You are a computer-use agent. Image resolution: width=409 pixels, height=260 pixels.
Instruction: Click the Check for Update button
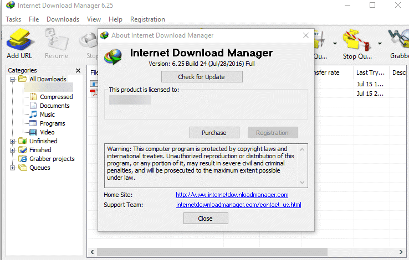pos(202,76)
